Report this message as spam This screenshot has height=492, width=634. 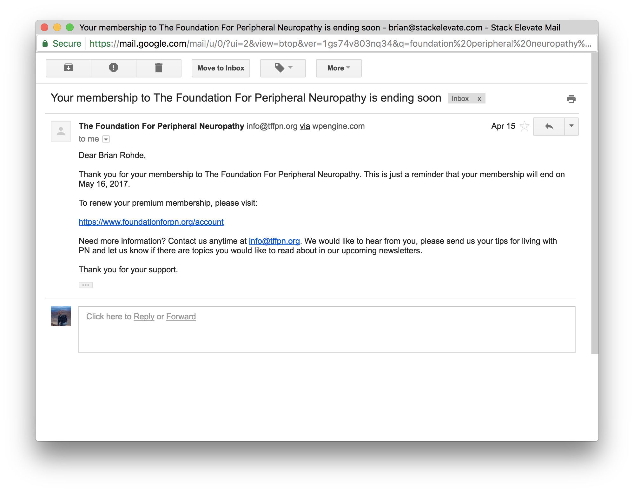tap(114, 68)
